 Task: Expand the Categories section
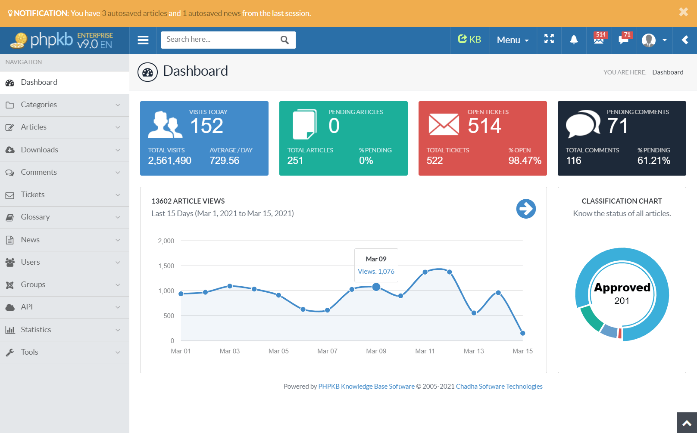pyautogui.click(x=65, y=105)
